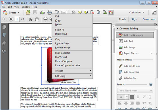The image size is (158, 110).
Task: Expand the Create button dropdown
Action: click(18, 12)
